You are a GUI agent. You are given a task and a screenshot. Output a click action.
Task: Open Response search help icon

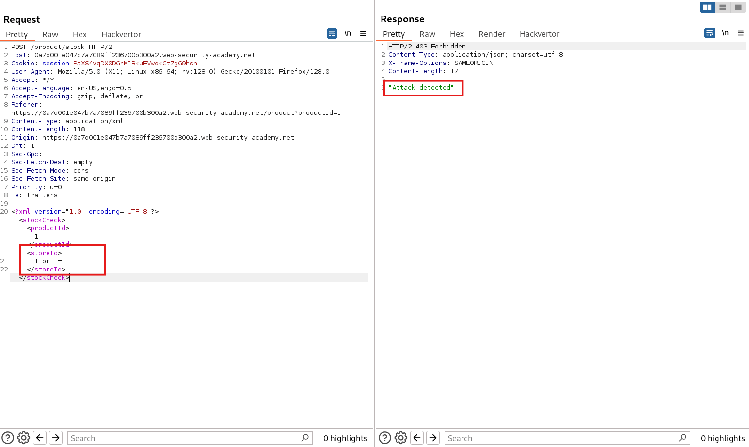385,438
